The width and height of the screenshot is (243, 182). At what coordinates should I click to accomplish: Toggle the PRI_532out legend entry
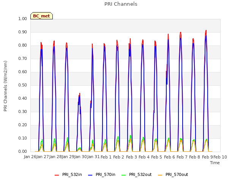coord(137,174)
